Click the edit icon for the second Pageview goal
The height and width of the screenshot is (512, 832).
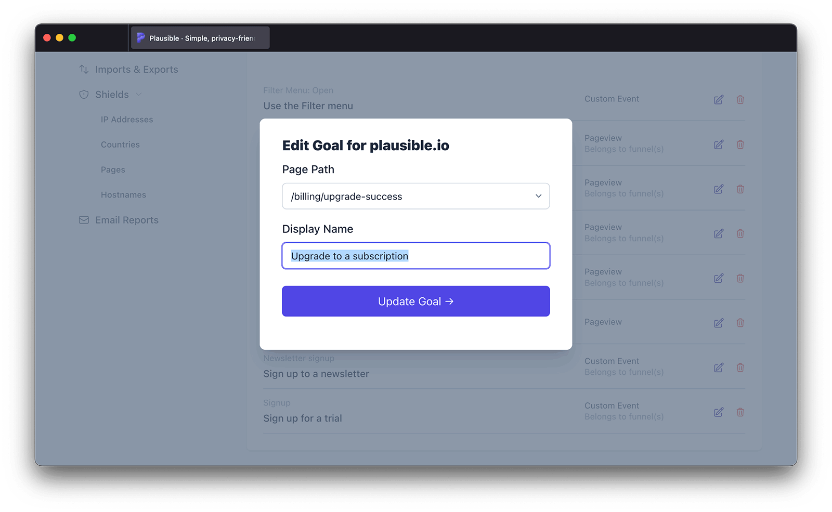(x=719, y=189)
